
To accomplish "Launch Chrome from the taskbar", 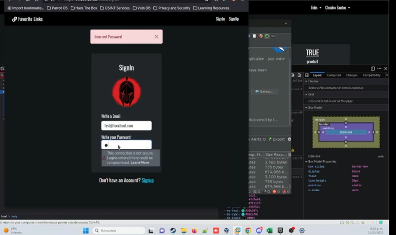I will 248,231.
